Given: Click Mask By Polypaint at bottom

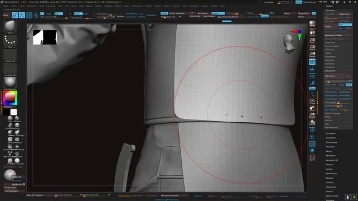Looking at the screenshot, I should click(x=40, y=195).
